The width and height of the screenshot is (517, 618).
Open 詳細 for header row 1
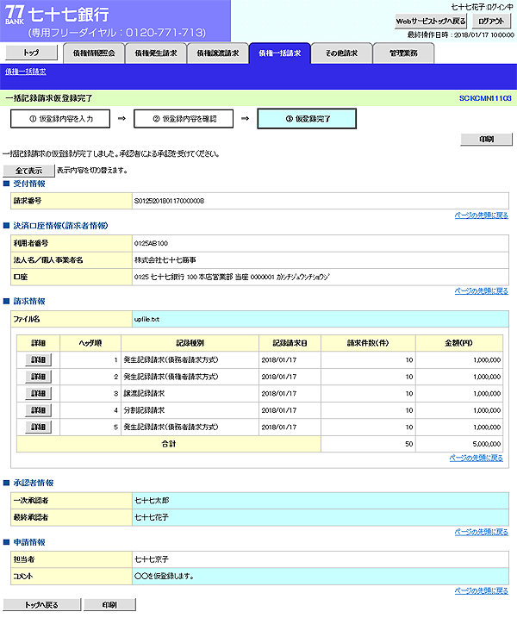click(x=38, y=359)
